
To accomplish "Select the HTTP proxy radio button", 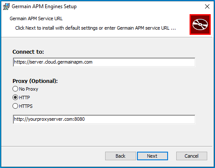I will coord(15,98).
